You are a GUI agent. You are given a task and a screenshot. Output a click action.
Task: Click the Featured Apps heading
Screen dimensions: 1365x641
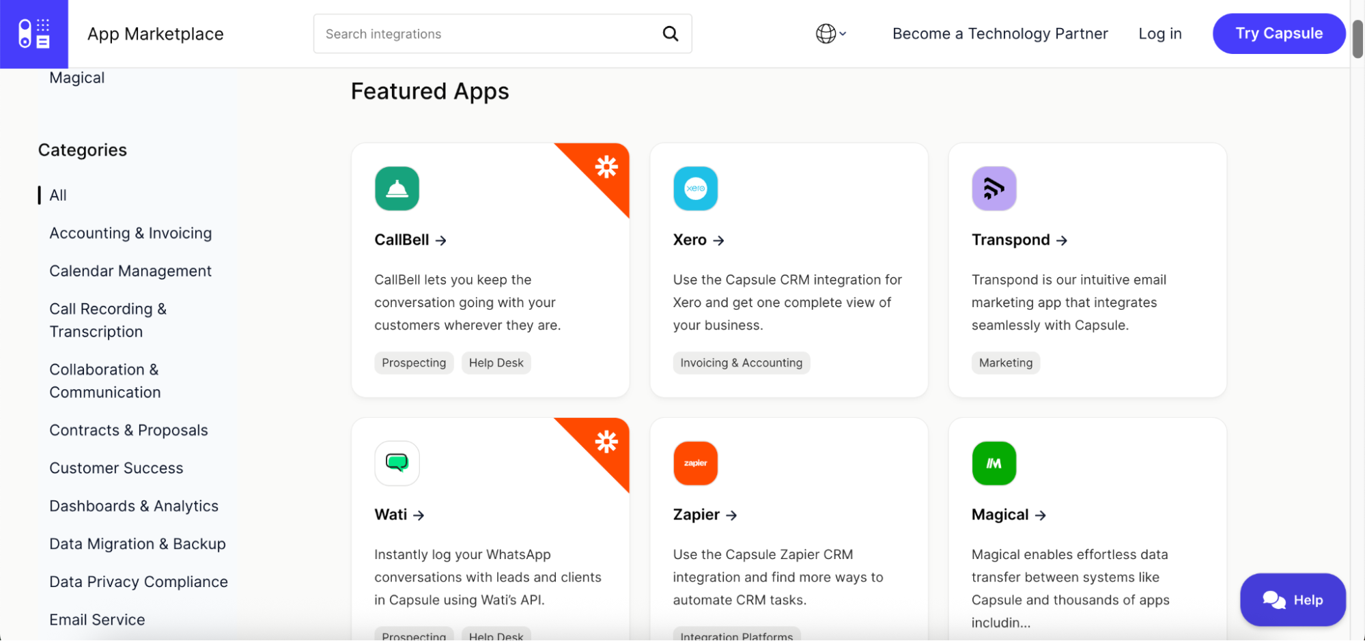coord(430,91)
